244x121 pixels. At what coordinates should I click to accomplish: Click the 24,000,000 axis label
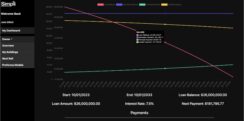58,48
